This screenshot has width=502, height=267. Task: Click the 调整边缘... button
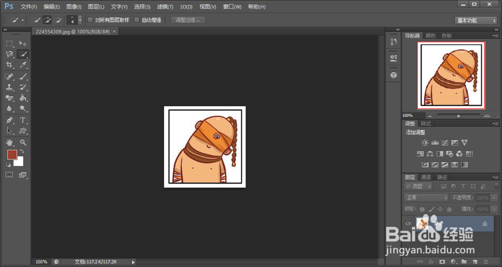coord(188,20)
